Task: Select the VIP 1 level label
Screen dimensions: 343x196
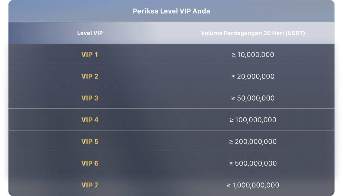Action: point(90,55)
